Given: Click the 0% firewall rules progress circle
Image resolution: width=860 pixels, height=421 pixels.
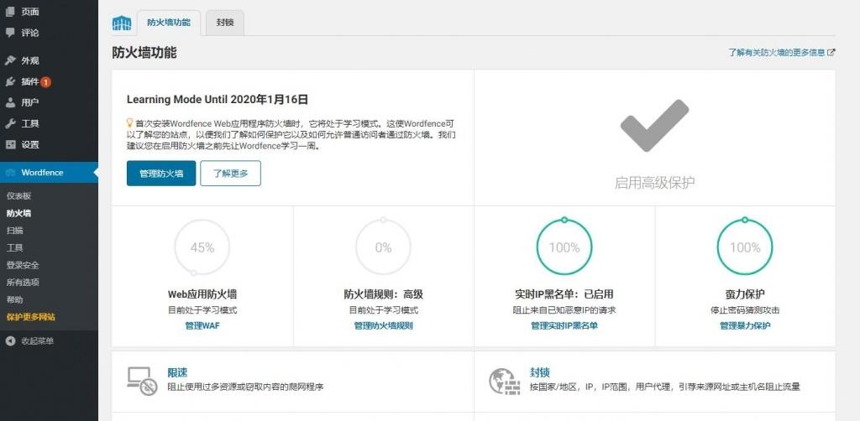Looking at the screenshot, I should coord(383,247).
